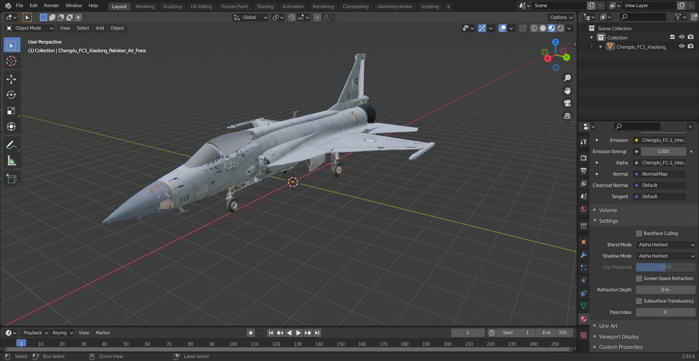Select the Cursor tool in toolbar
Screen dimensions: 699x361
point(11,61)
